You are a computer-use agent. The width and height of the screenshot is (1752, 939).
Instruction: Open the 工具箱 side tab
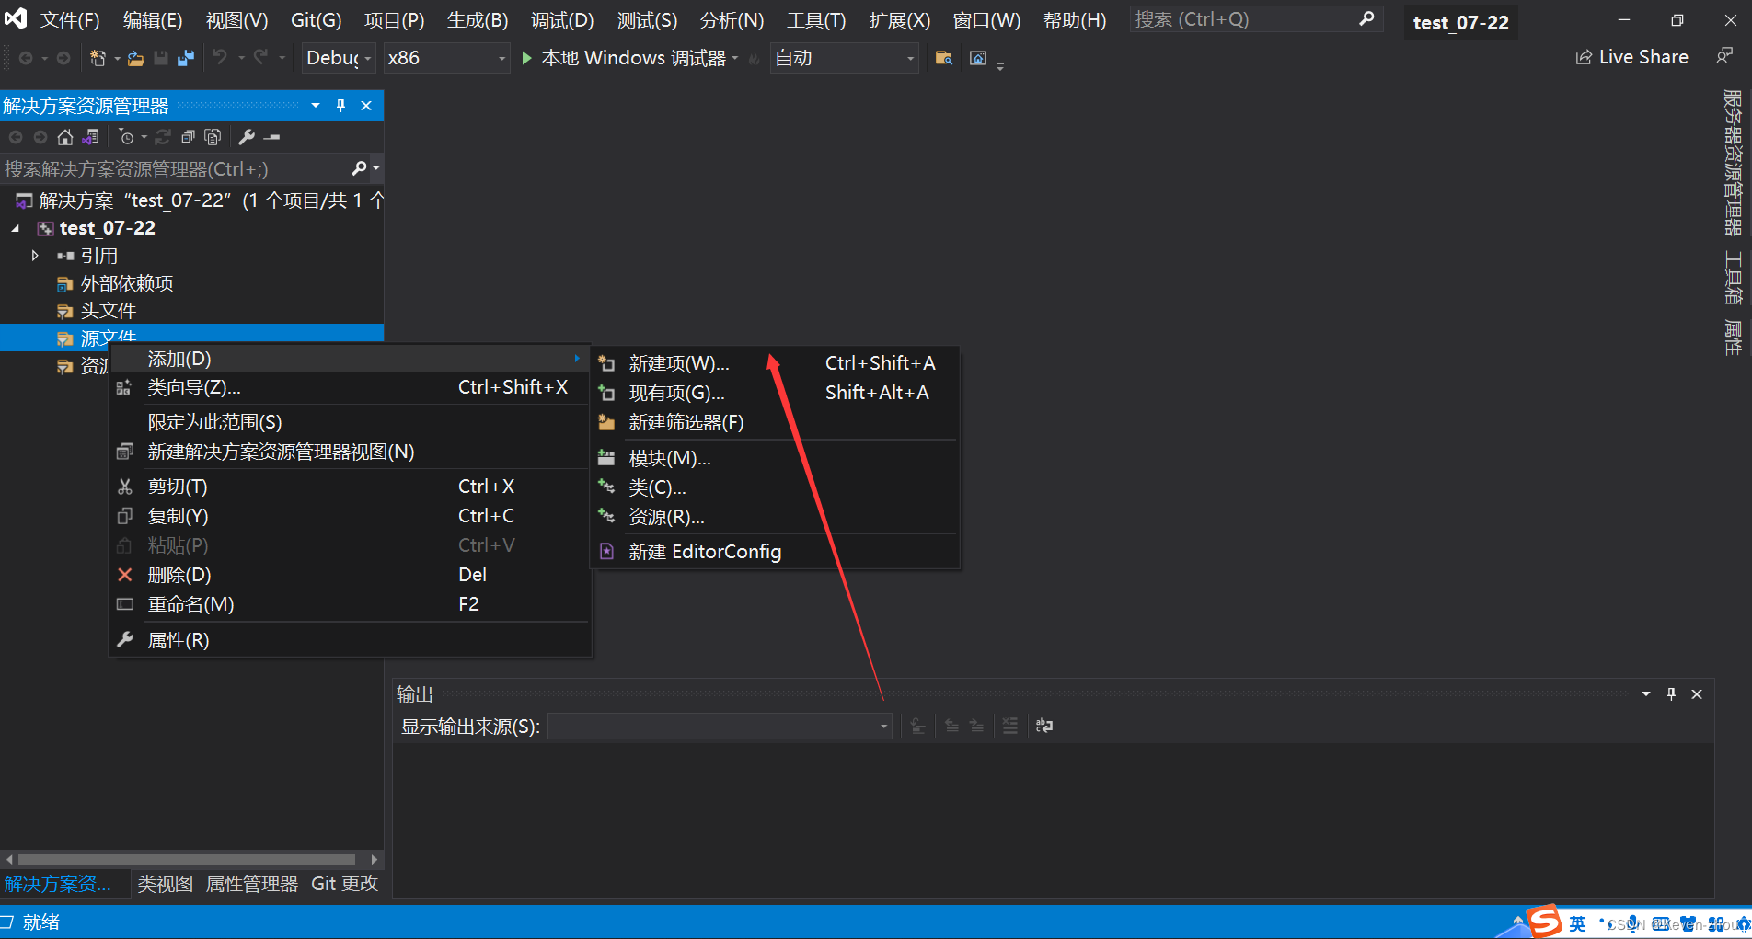[x=1733, y=278]
